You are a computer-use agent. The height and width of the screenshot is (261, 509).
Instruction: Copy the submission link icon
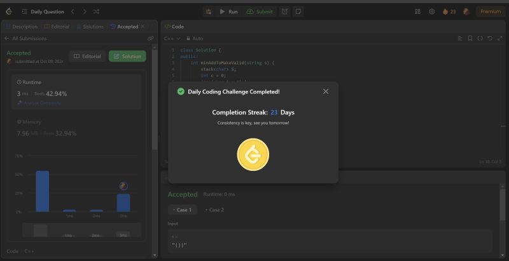[x=151, y=39]
